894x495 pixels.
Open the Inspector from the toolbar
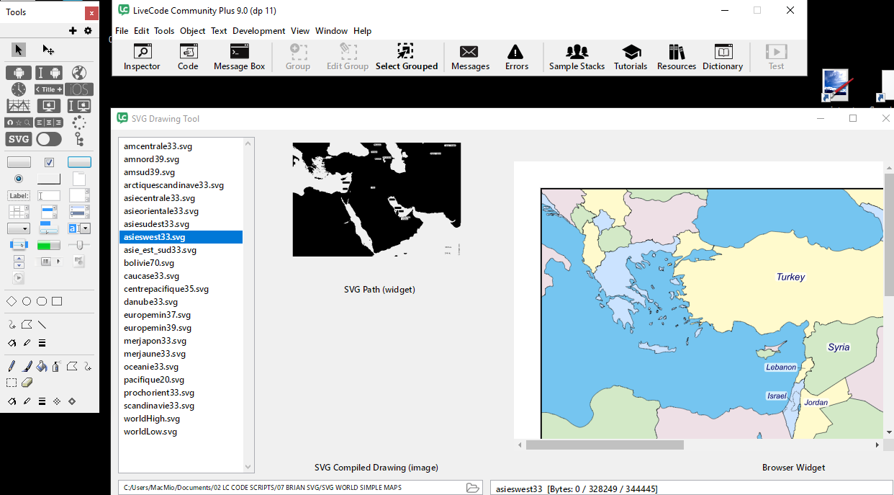(142, 57)
